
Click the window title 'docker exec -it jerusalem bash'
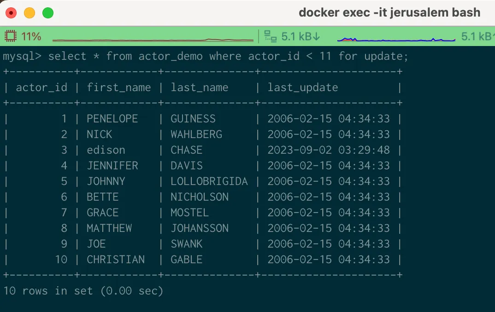point(389,12)
